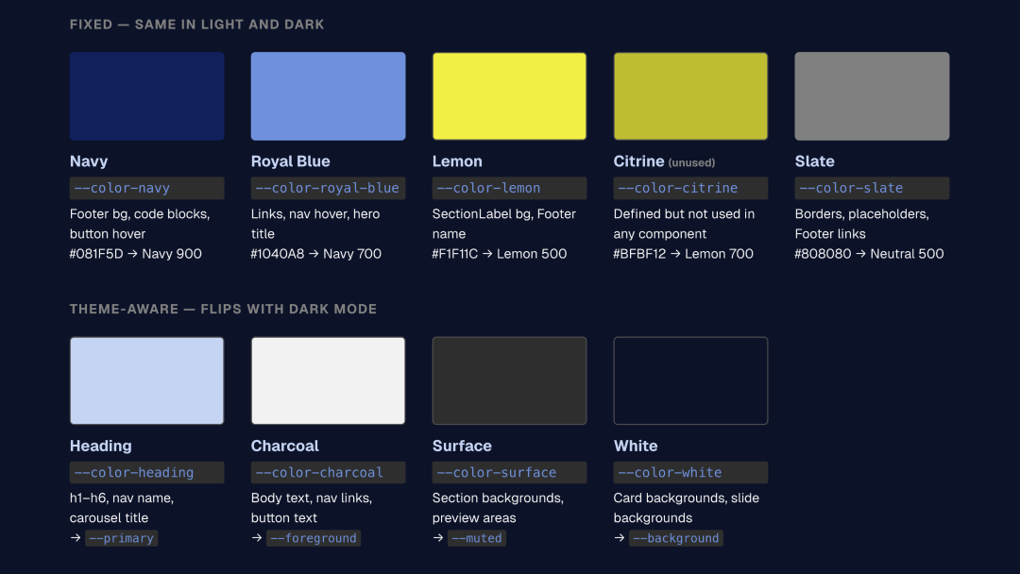Click the Surface title label

[x=462, y=446]
